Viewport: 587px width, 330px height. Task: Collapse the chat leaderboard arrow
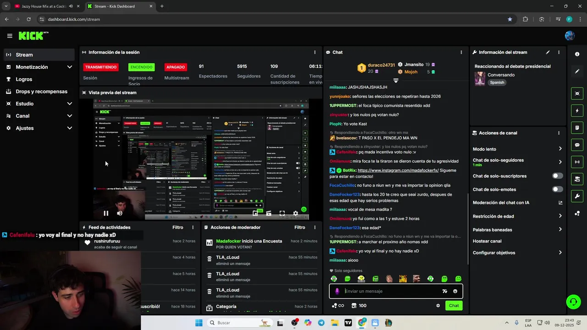(396, 81)
